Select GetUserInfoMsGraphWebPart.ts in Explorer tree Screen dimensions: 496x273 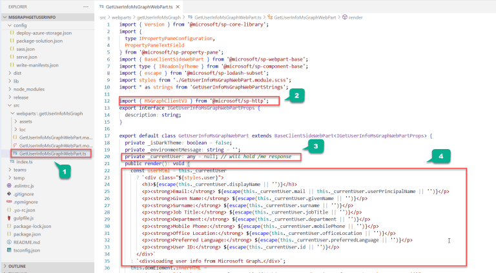(52, 154)
